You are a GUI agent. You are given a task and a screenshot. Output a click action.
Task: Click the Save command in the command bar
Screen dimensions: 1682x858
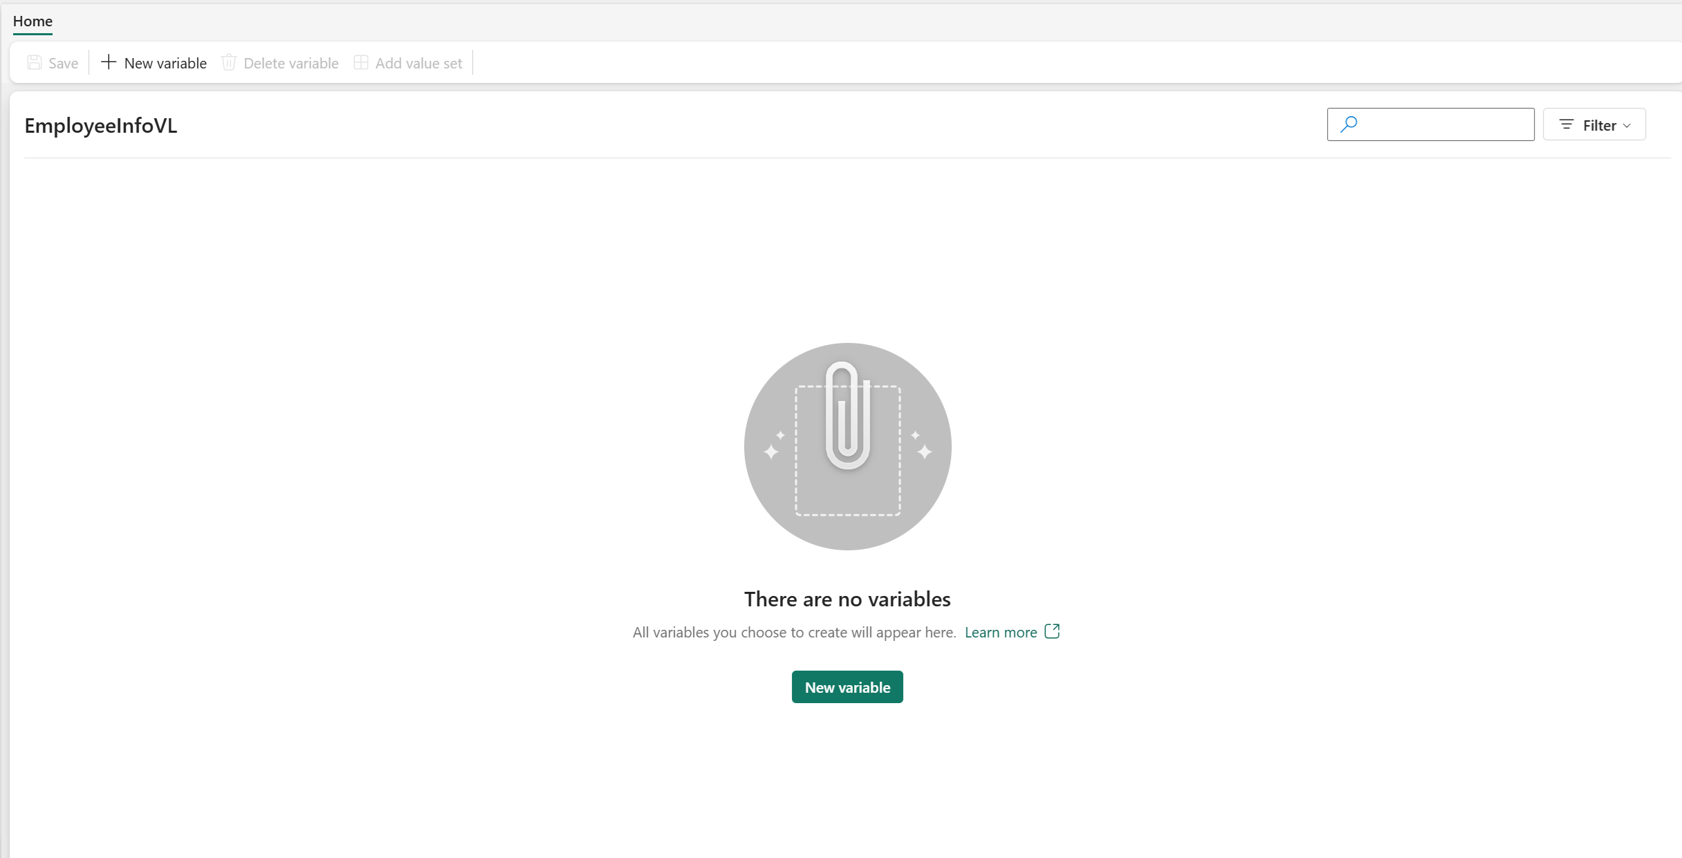point(63,62)
